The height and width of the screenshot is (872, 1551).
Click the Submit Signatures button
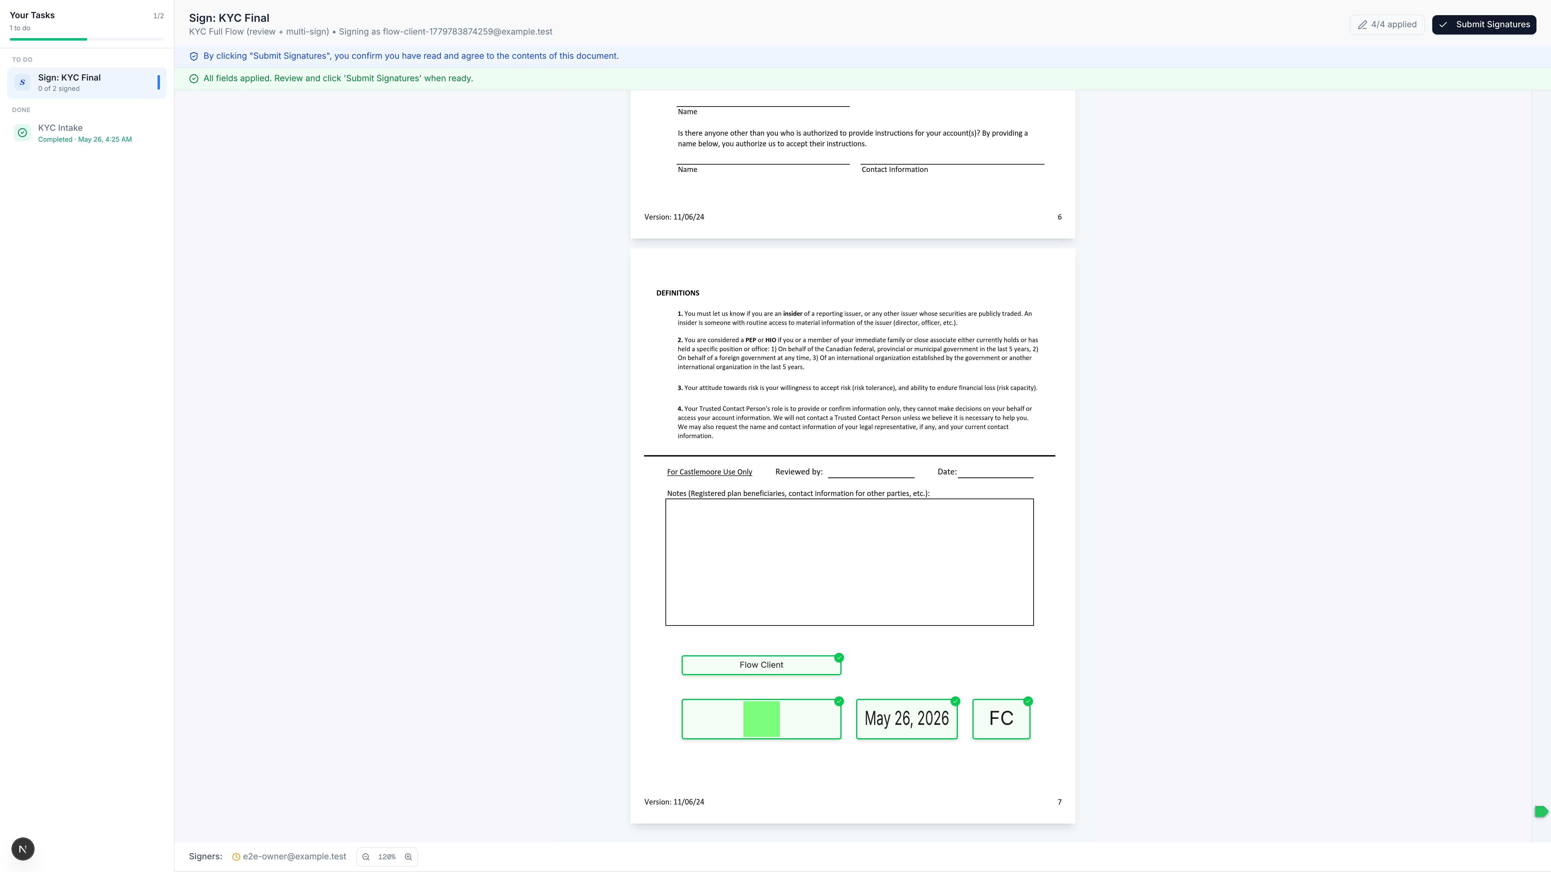coord(1483,25)
